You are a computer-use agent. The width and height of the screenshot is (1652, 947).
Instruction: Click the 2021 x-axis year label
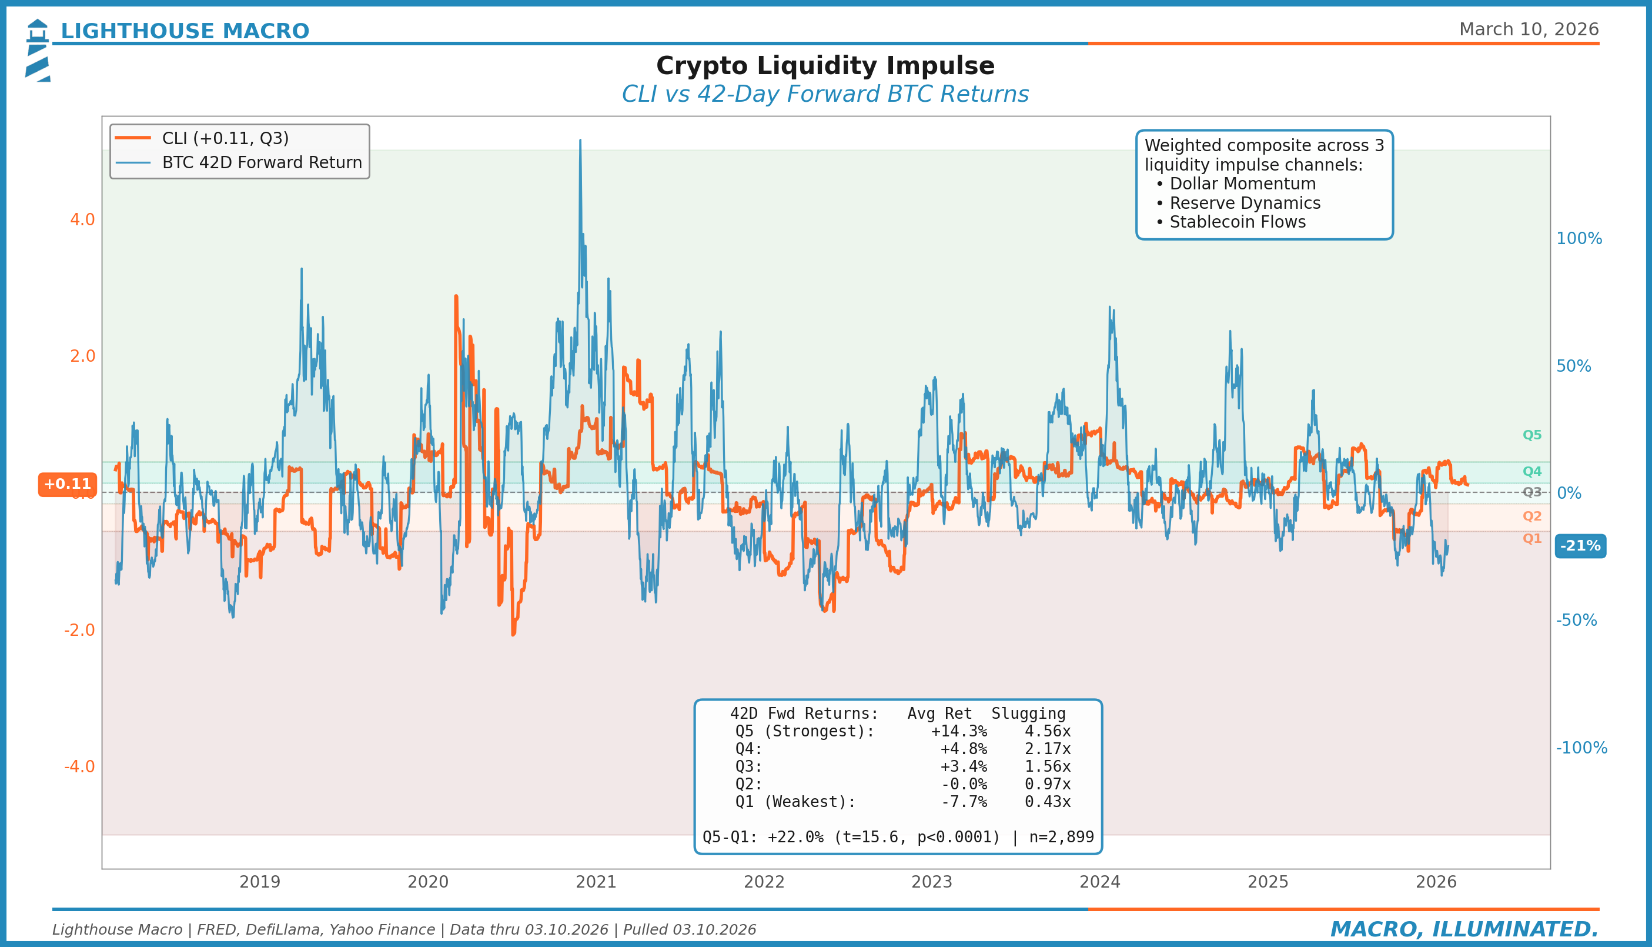click(x=596, y=882)
